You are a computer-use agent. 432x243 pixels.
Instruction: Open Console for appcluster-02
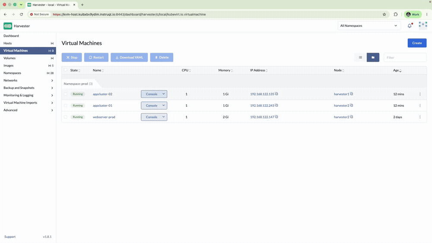pyautogui.click(x=151, y=94)
